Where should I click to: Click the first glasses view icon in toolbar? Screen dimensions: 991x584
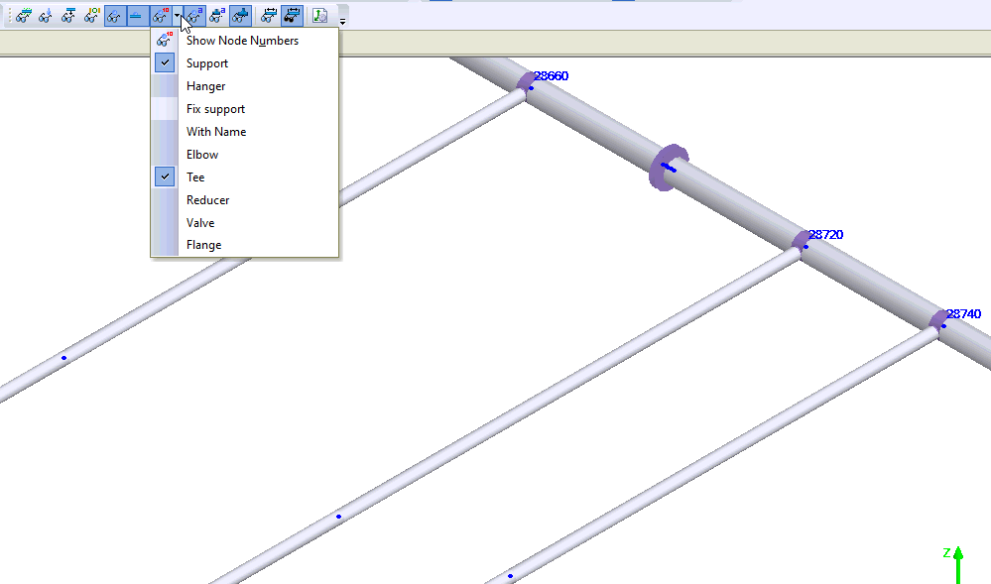click(x=22, y=16)
